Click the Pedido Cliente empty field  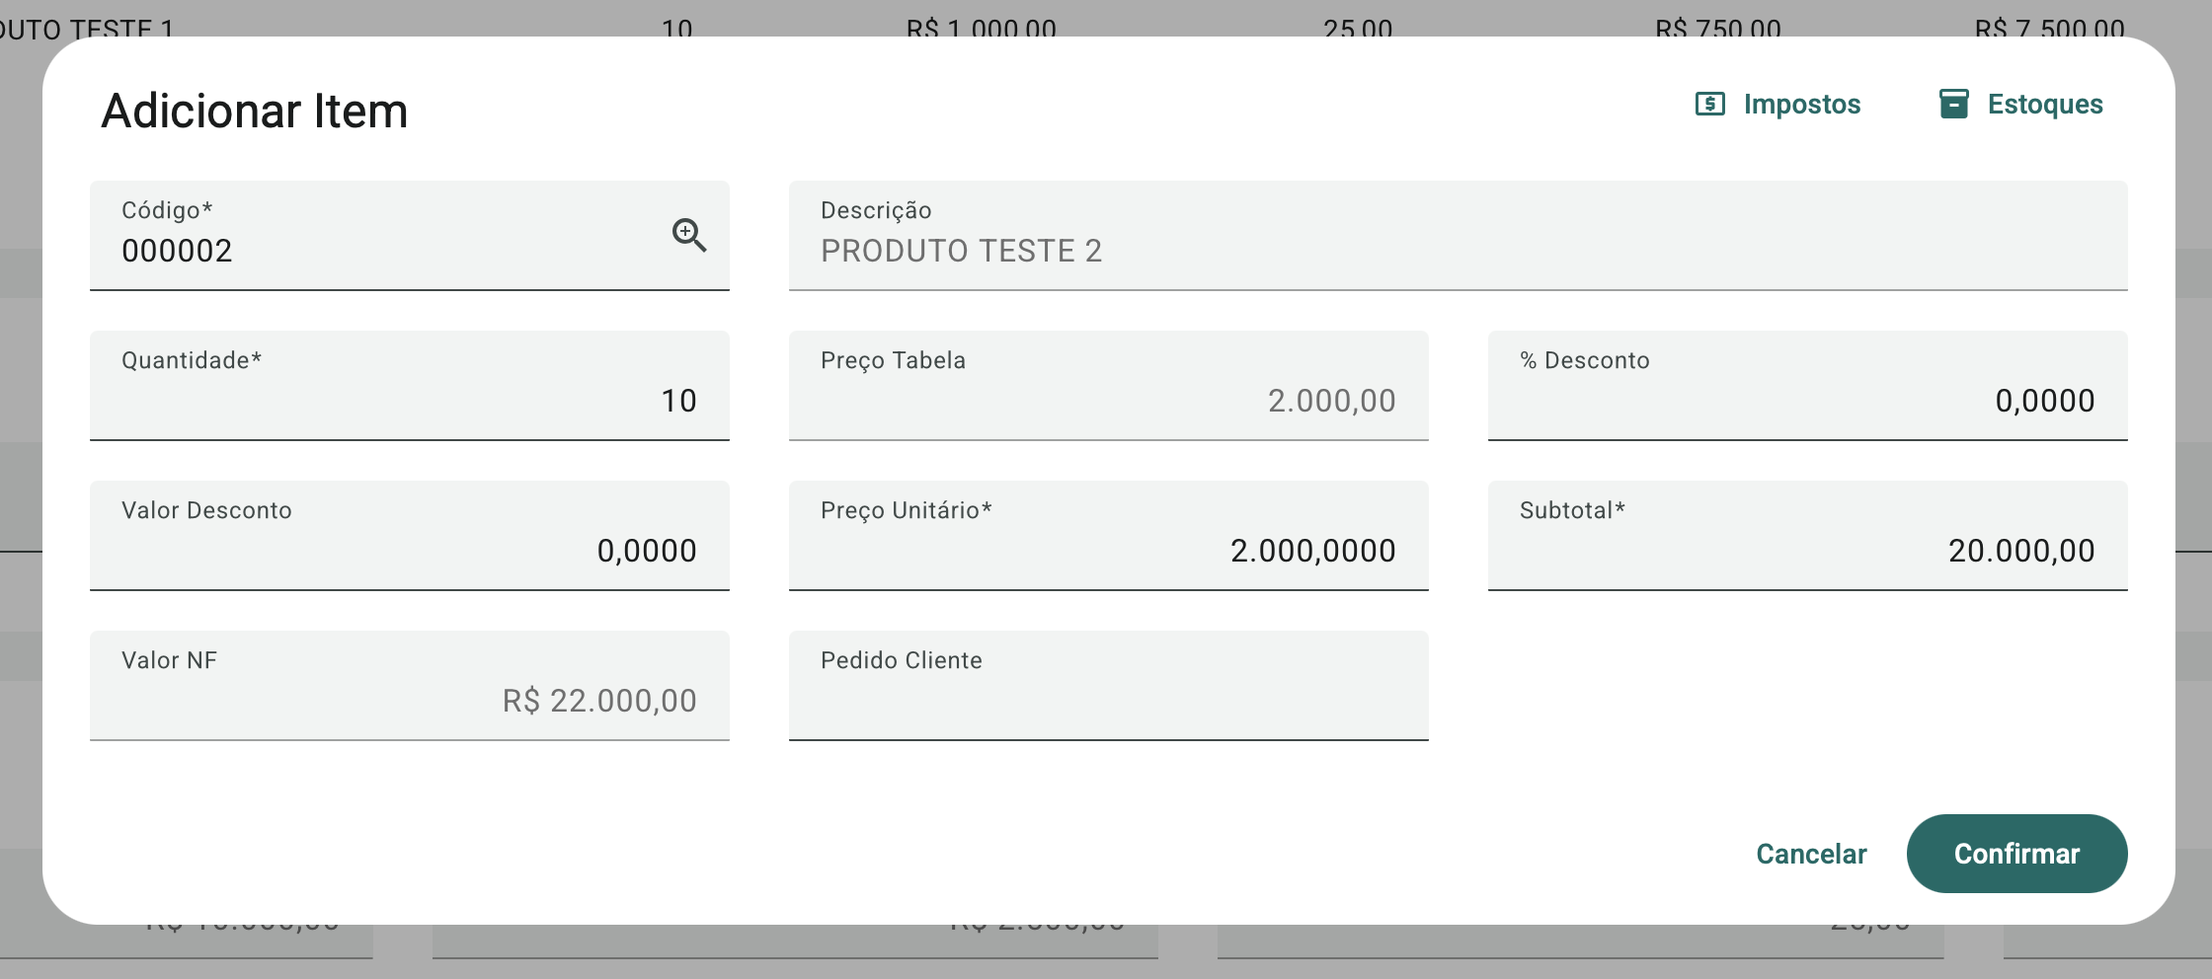[x=1108, y=691]
